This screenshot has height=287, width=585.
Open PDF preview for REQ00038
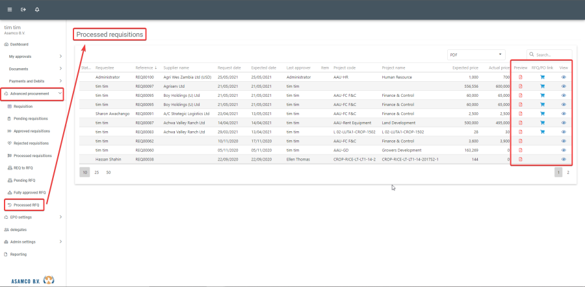(521, 159)
